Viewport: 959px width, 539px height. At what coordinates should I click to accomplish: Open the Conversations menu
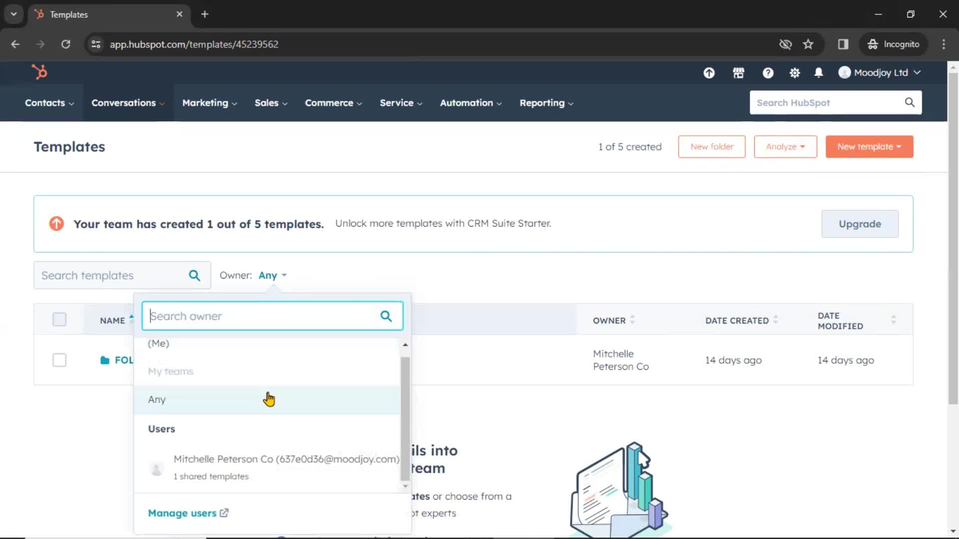point(128,103)
